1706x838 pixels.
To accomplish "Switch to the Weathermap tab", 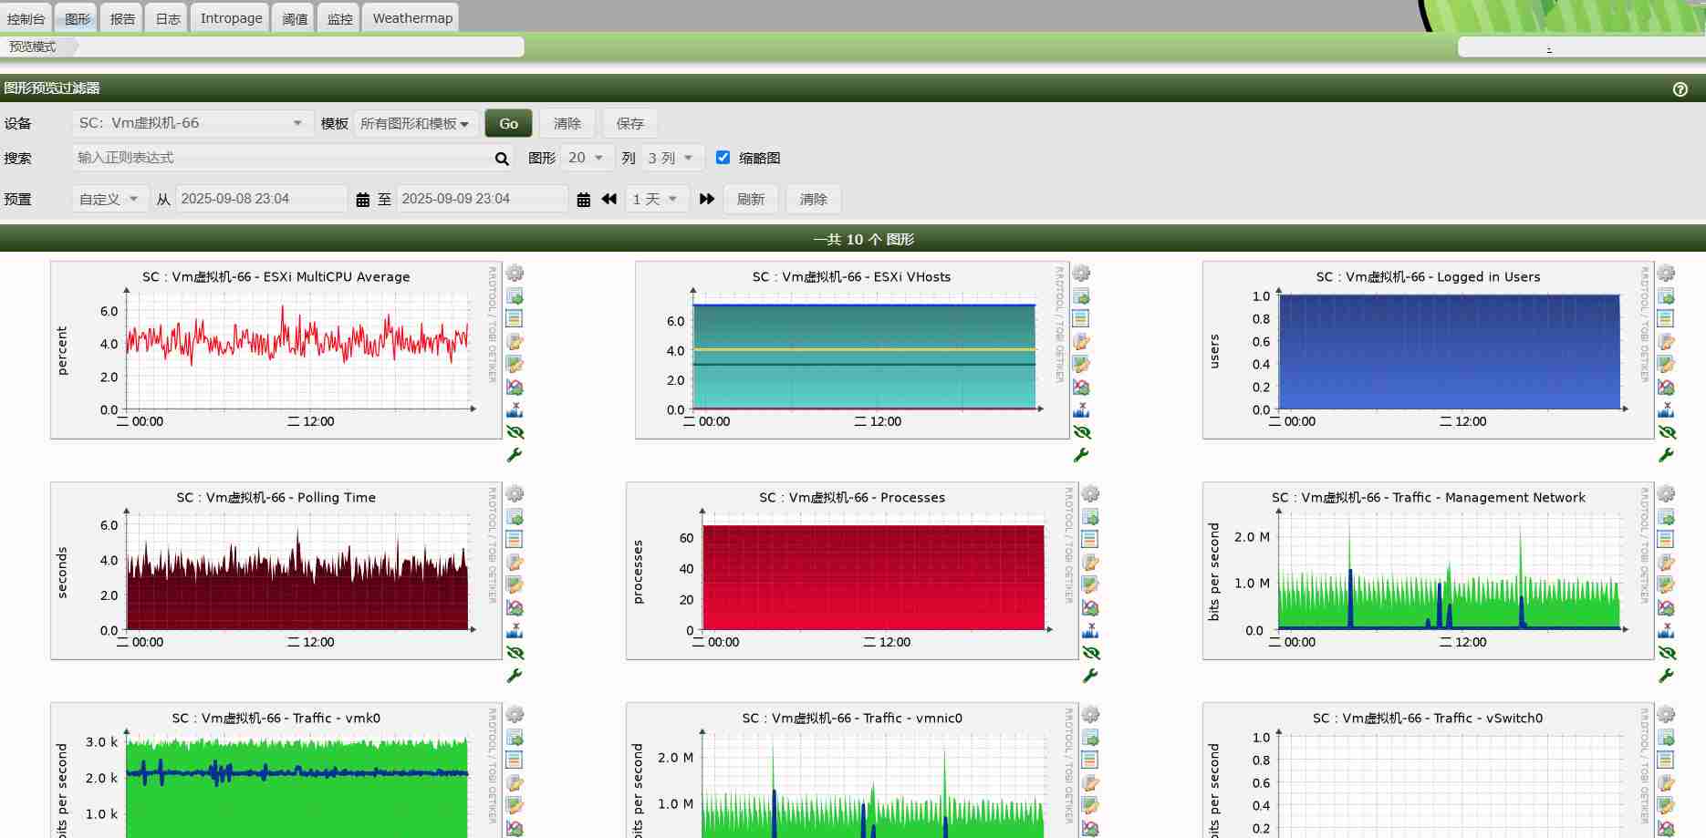I will pos(412,18).
